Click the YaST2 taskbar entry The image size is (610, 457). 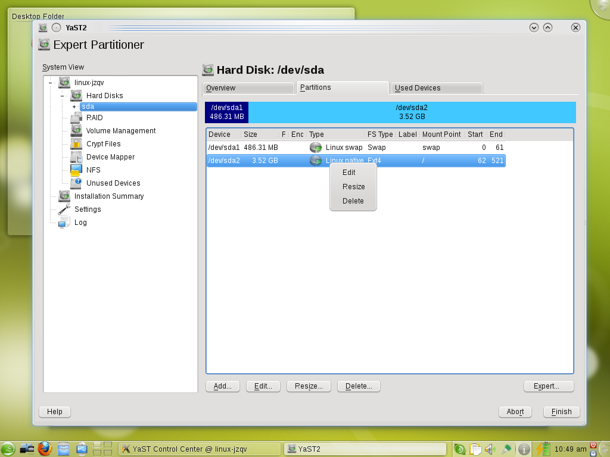(365, 449)
